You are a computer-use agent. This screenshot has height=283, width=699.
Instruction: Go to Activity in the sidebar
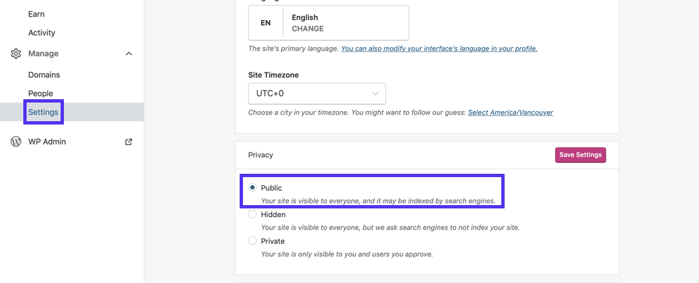click(x=41, y=33)
